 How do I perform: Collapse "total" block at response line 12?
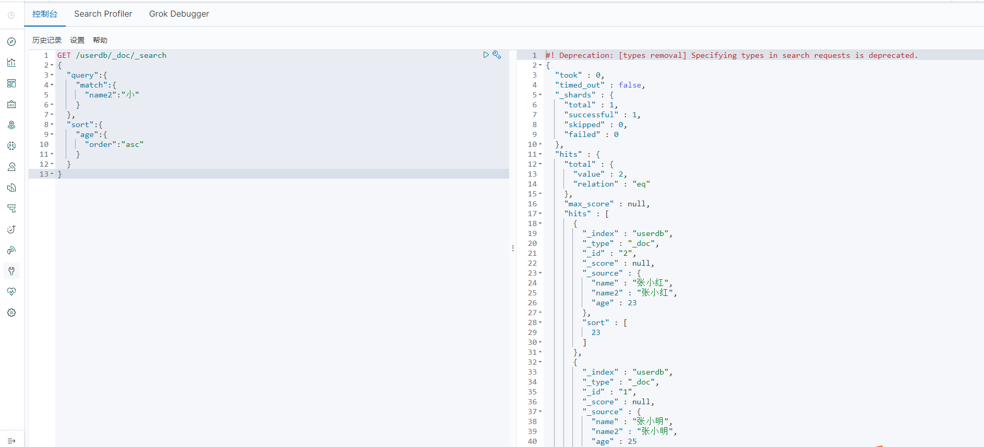click(541, 165)
